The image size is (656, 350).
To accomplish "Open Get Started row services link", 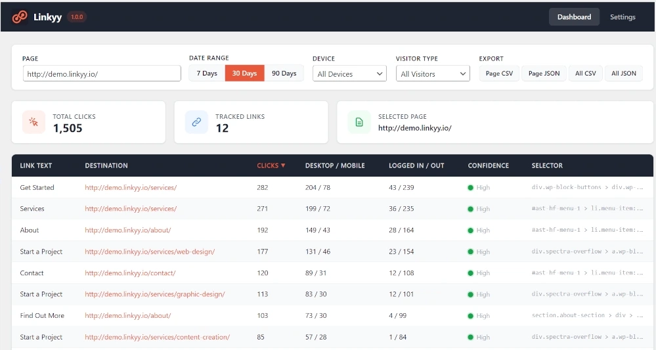I will (131, 187).
